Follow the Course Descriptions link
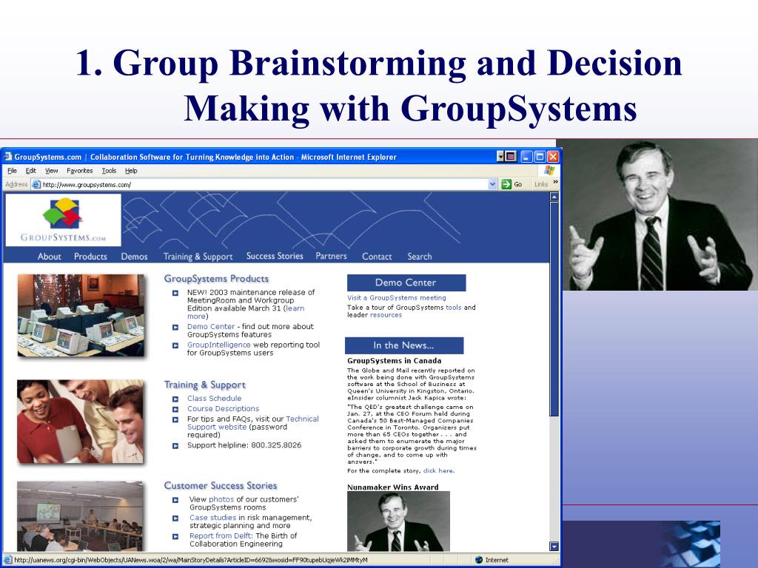758x568 pixels. click(223, 408)
